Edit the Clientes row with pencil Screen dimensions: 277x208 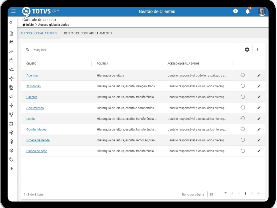pos(259,97)
